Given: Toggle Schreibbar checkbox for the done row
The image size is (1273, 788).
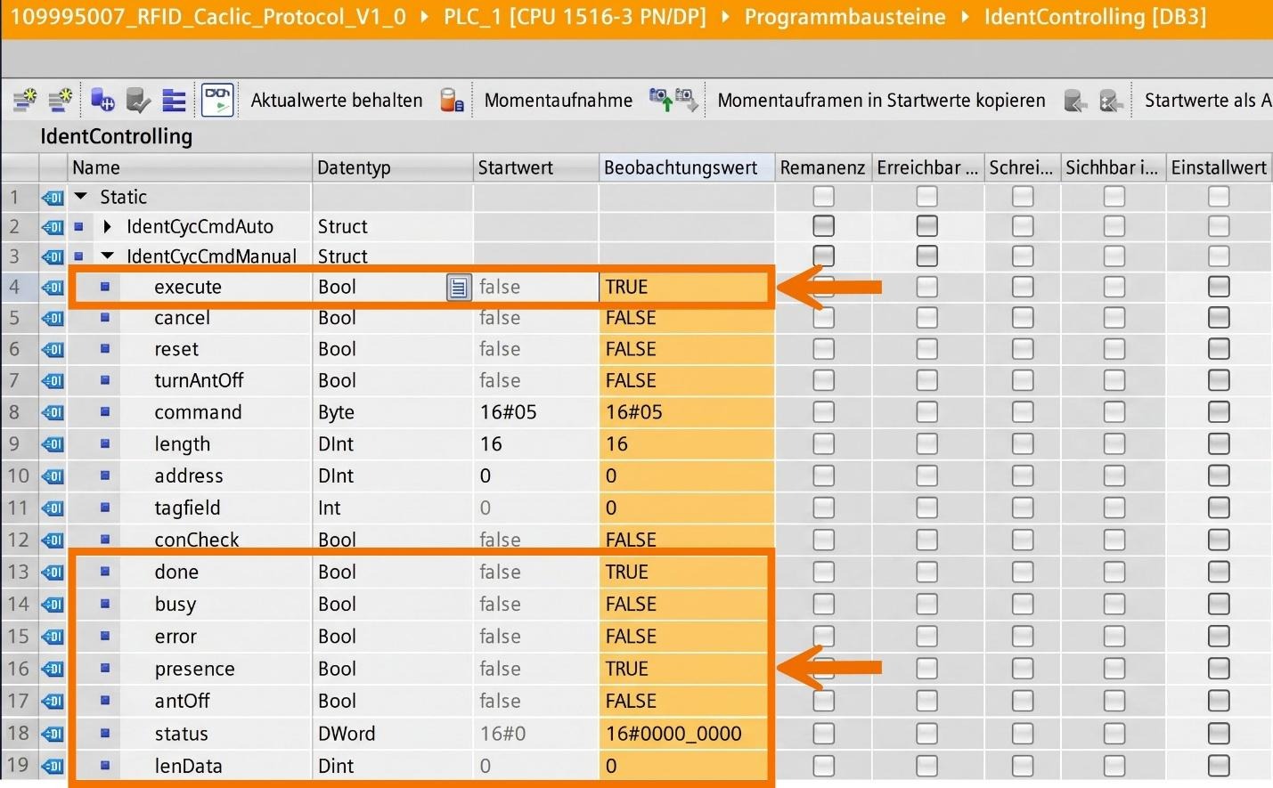Looking at the screenshot, I should pos(1023,572).
